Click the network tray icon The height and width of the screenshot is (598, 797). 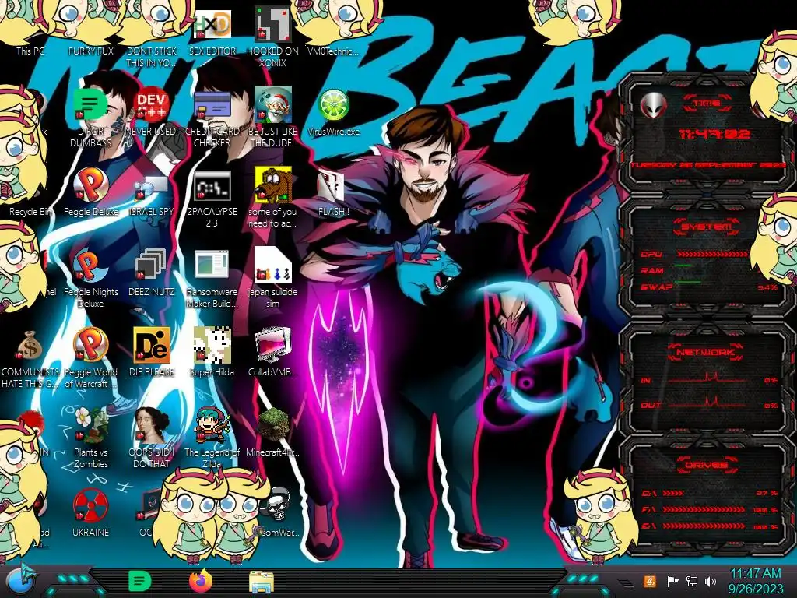pos(692,581)
